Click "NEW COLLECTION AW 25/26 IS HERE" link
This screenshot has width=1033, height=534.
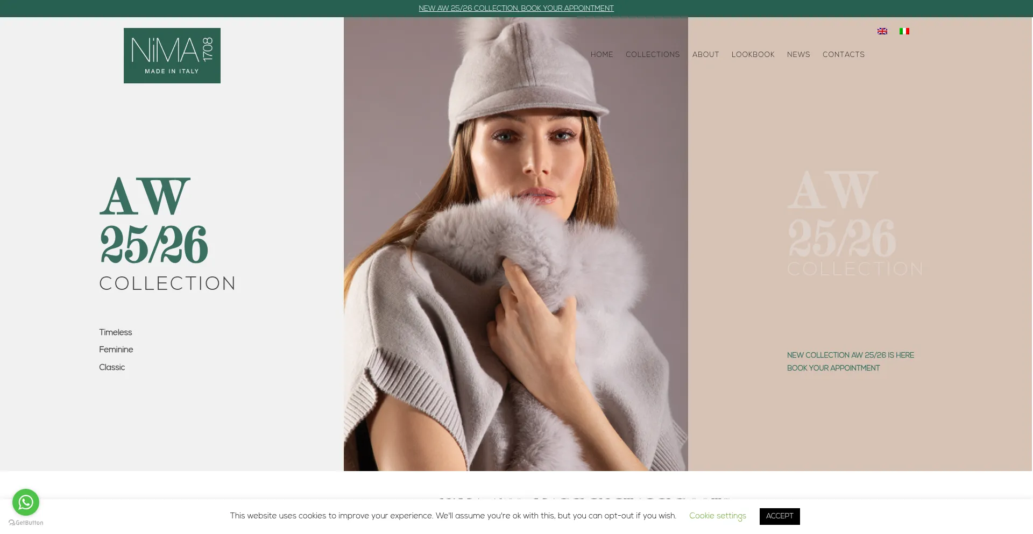(x=850, y=355)
